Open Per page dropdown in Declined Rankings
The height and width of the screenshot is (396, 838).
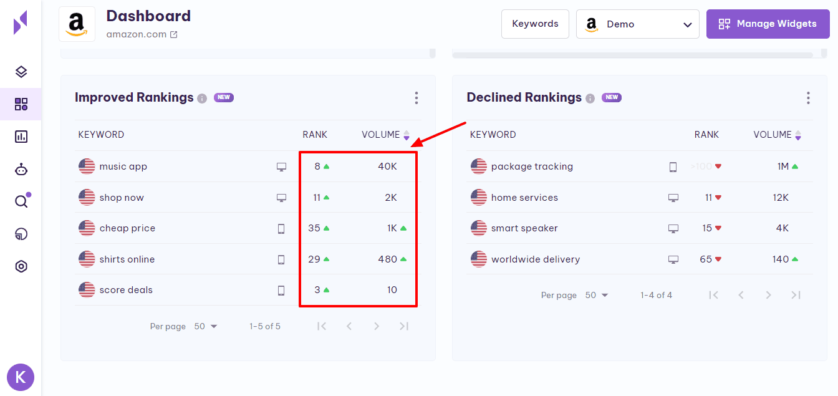(597, 295)
